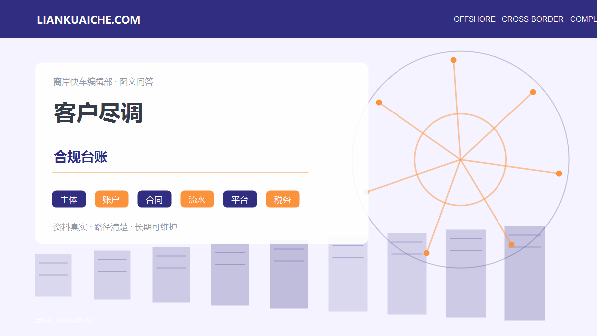
Task: Click the right-side orange node near circle edge
Action: [559, 174]
